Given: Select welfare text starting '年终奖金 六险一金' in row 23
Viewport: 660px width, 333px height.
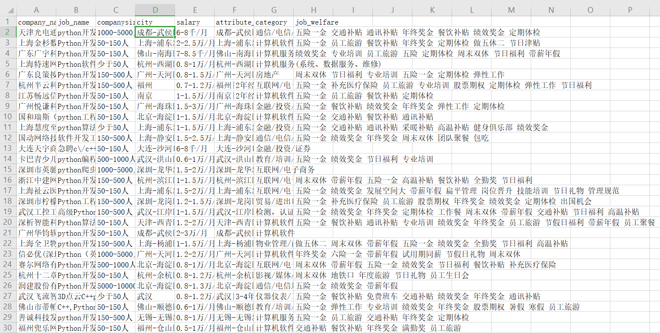Looking at the screenshot, I should click(408, 254).
